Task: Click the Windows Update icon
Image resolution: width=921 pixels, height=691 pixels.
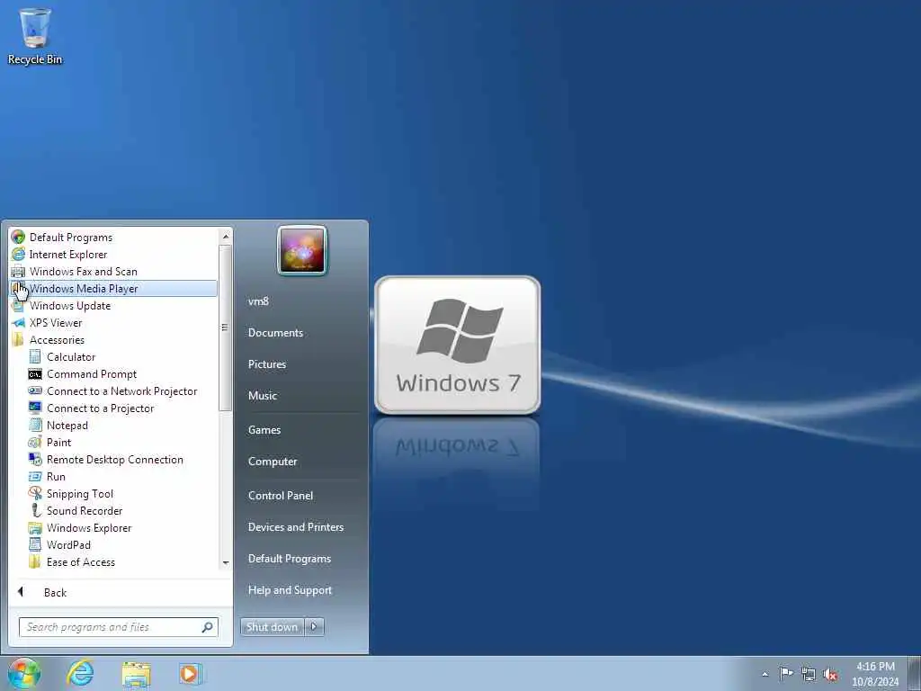Action: (18, 306)
